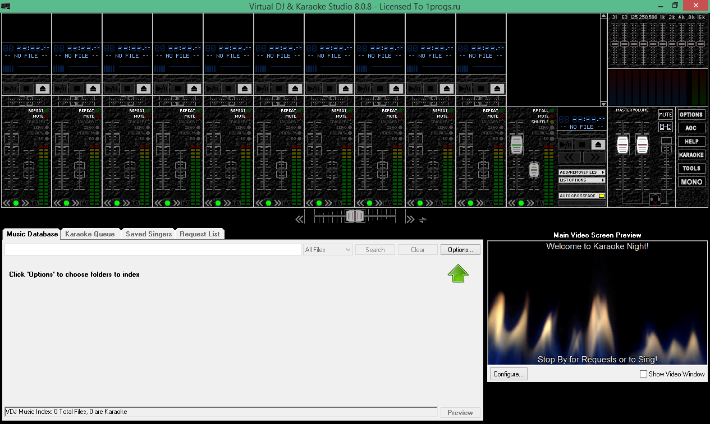Click the right double-arrow beside main crossfader
Image resolution: width=710 pixels, height=424 pixels.
point(410,219)
